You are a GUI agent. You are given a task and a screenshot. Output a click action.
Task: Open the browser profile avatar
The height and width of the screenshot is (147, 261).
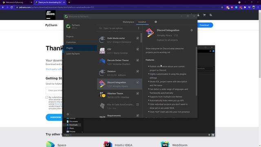tap(254, 7)
